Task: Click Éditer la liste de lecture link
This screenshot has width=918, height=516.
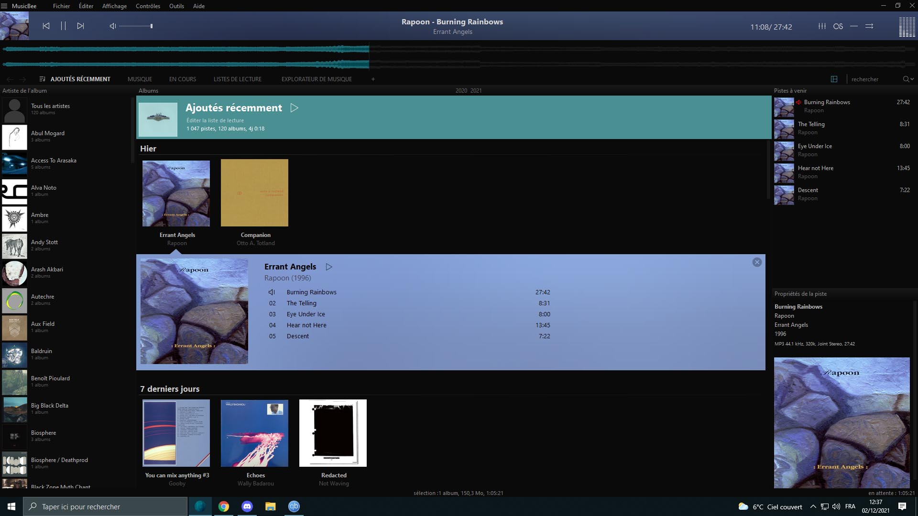Action: click(215, 120)
